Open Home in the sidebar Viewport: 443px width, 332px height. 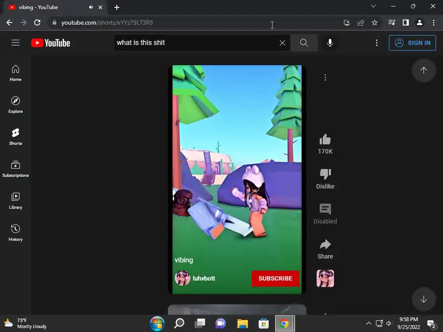16,73
